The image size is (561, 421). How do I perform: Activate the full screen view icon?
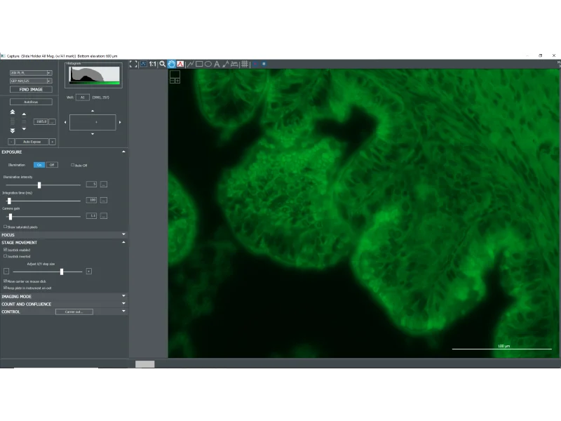[x=133, y=64]
